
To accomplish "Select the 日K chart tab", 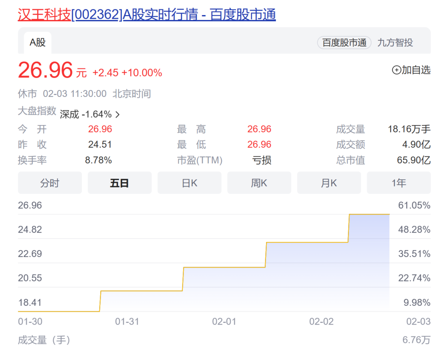I will (189, 183).
